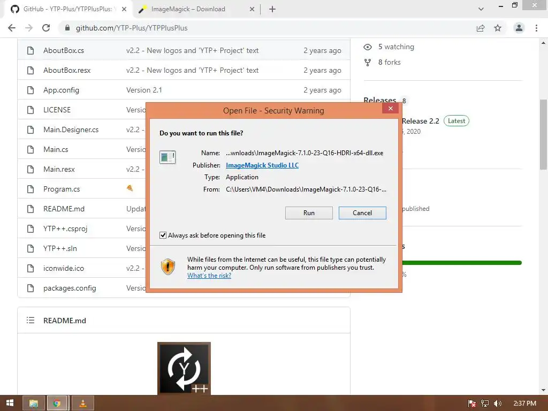548x411 pixels.
Task: Open File Explorer from the taskbar
Action: 34,404
